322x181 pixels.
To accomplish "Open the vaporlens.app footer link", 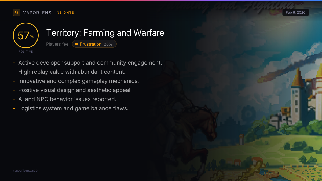I will [25, 170].
